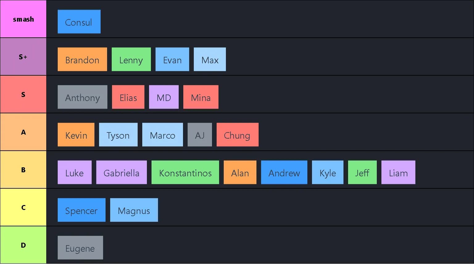The height and width of the screenshot is (264, 474).
Task: Select the red Chung tile
Action: point(237,135)
